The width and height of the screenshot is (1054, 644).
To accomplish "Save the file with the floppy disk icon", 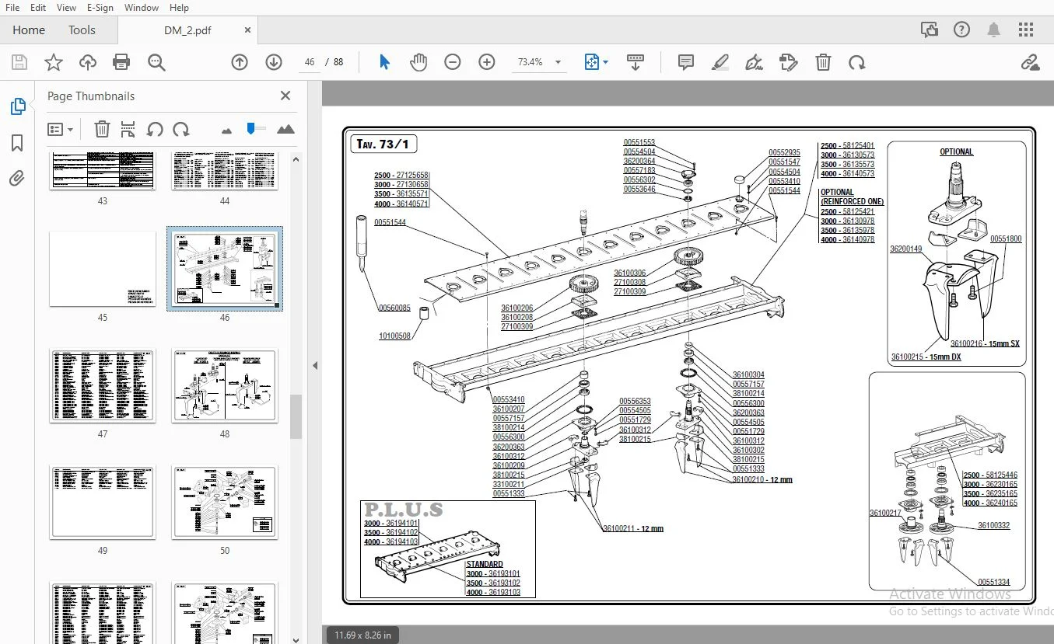I will click(x=19, y=63).
